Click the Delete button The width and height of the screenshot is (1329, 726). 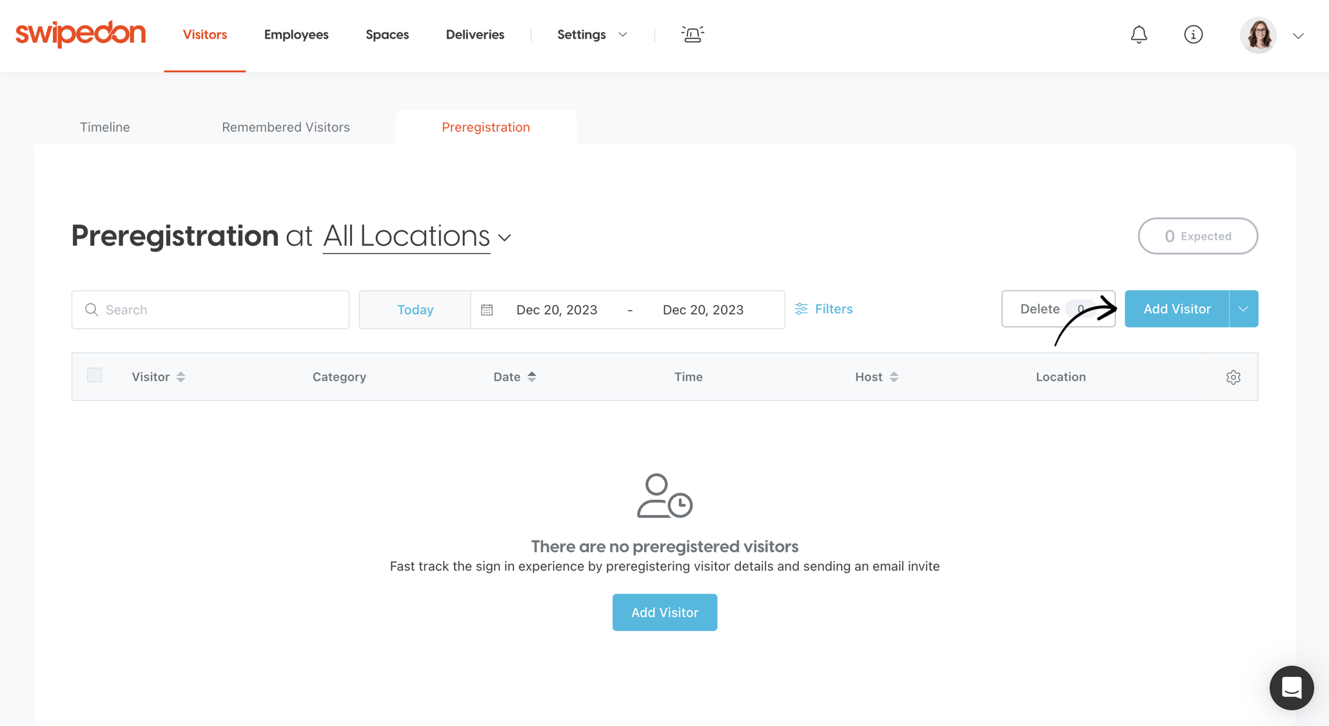pyautogui.click(x=1040, y=309)
